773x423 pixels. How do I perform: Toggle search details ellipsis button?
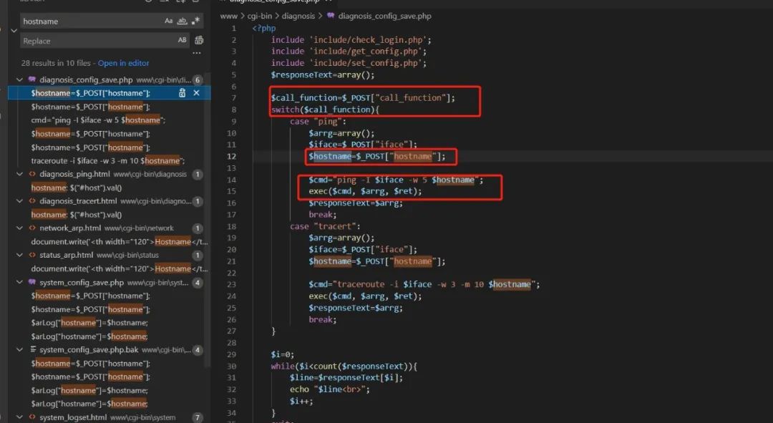point(197,53)
